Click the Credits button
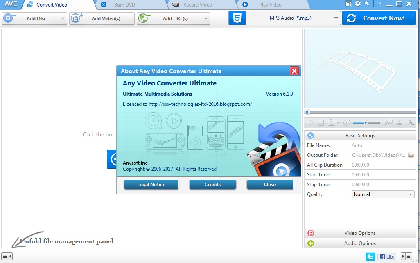This screenshot has width=420, height=263. pos(213,185)
